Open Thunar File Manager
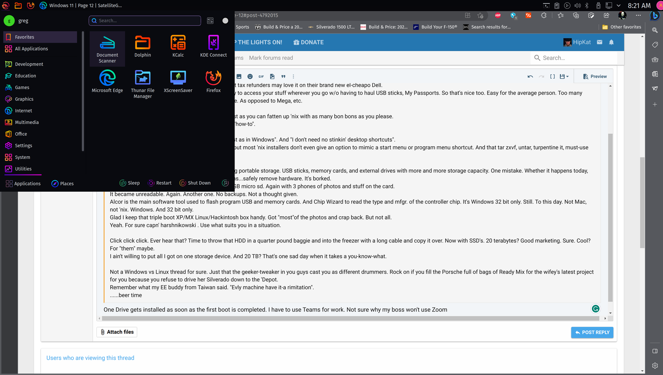The height and width of the screenshot is (375, 663). (143, 84)
